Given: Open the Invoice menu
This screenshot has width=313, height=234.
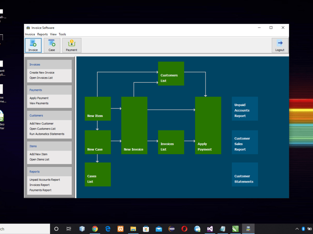Looking at the screenshot, I should (x=30, y=34).
